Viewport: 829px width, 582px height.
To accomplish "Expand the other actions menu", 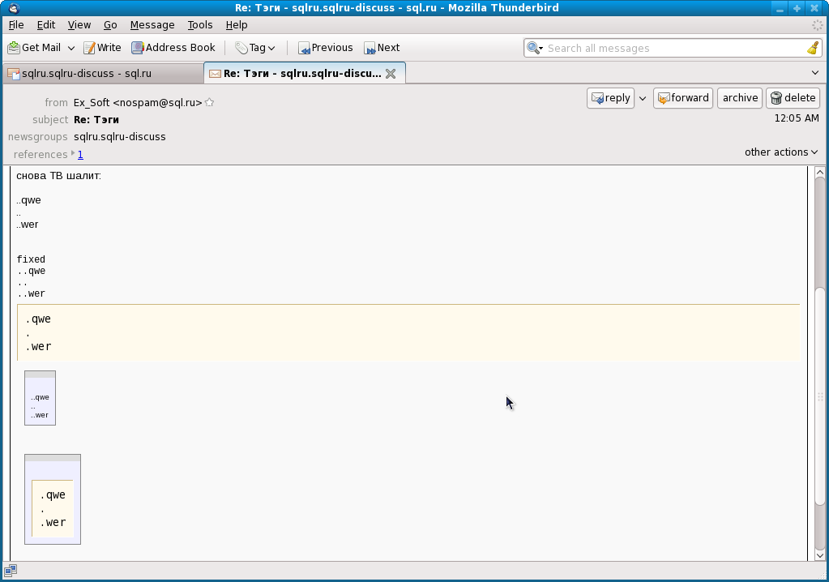I will click(781, 152).
